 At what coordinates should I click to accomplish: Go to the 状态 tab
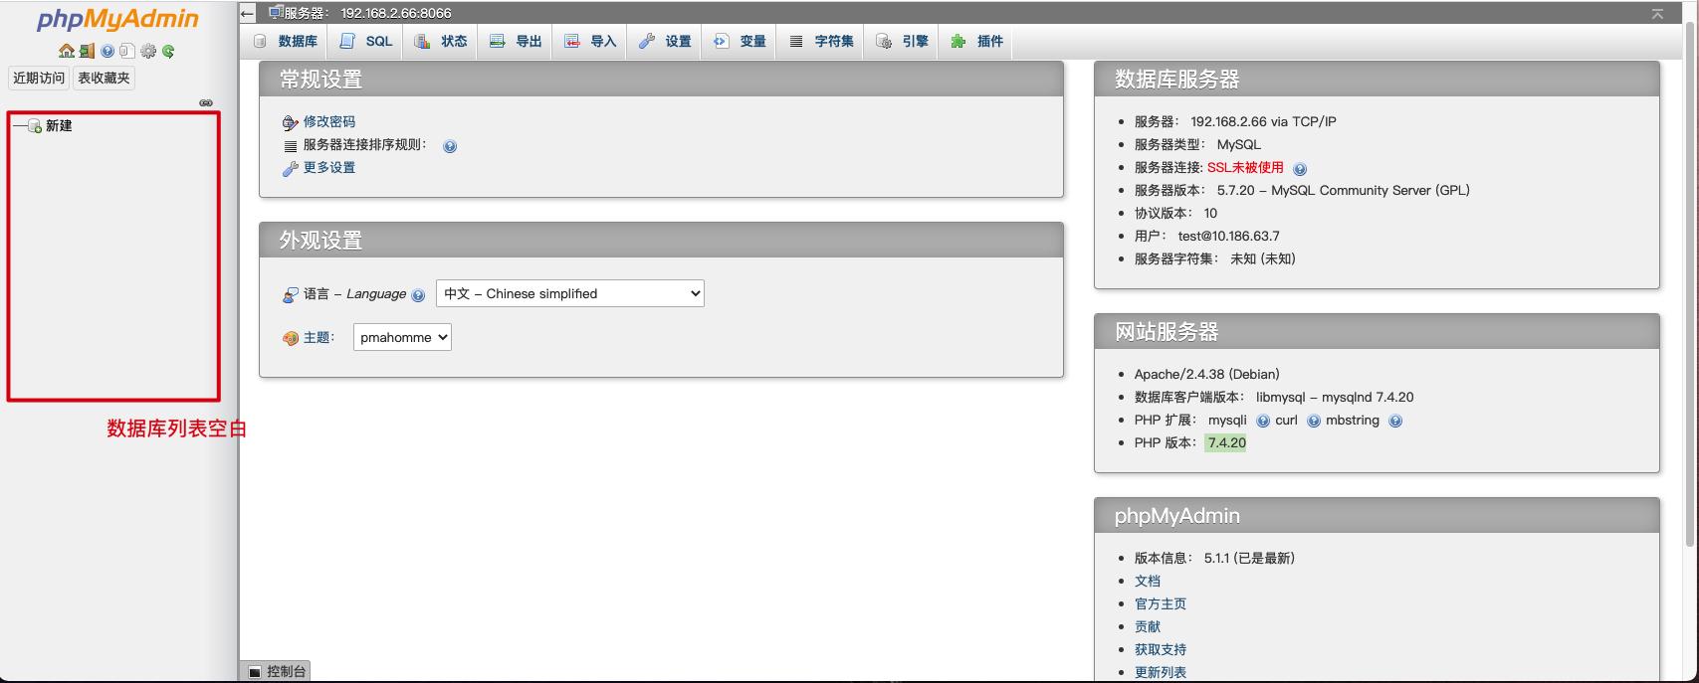click(441, 41)
